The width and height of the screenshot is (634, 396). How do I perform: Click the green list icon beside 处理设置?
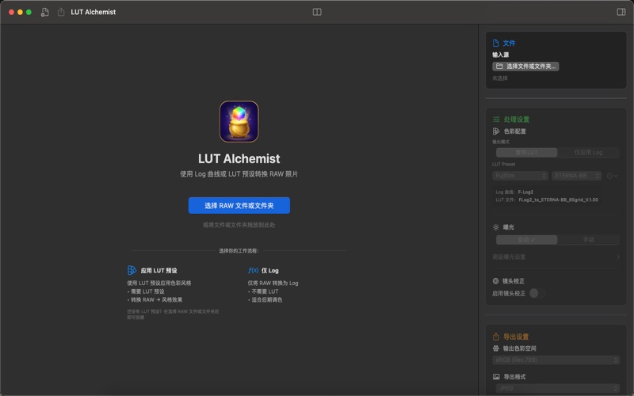point(496,120)
